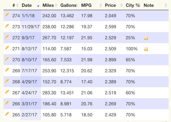The image size is (171, 122).
Task: Edit the 8/12/17 fill-up record
Action: [7, 48]
